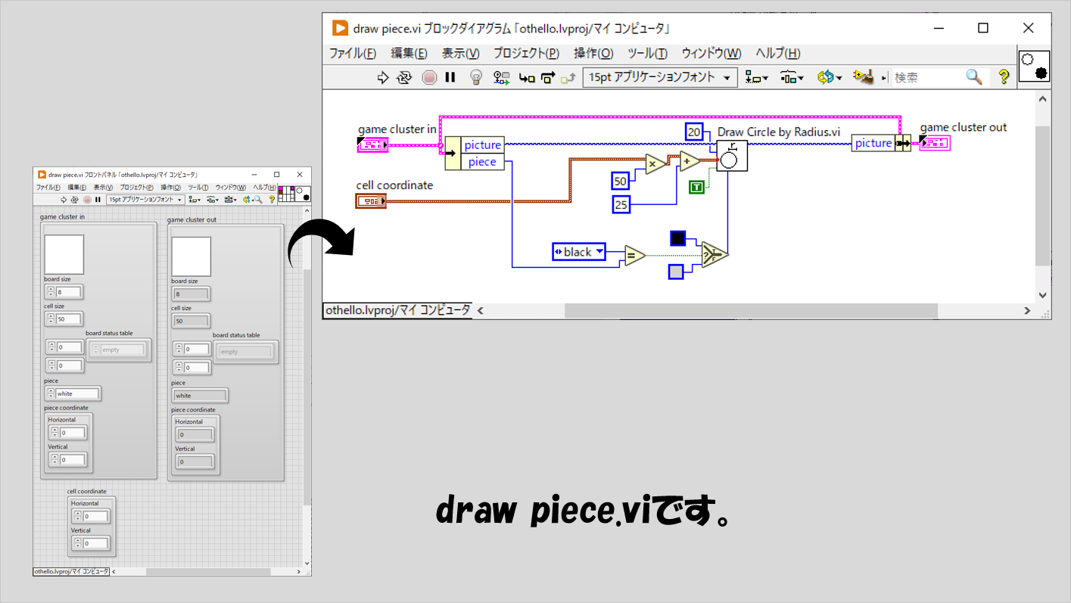The width and height of the screenshot is (1071, 603).
Task: Open the black enum constant selector
Action: coord(579,252)
